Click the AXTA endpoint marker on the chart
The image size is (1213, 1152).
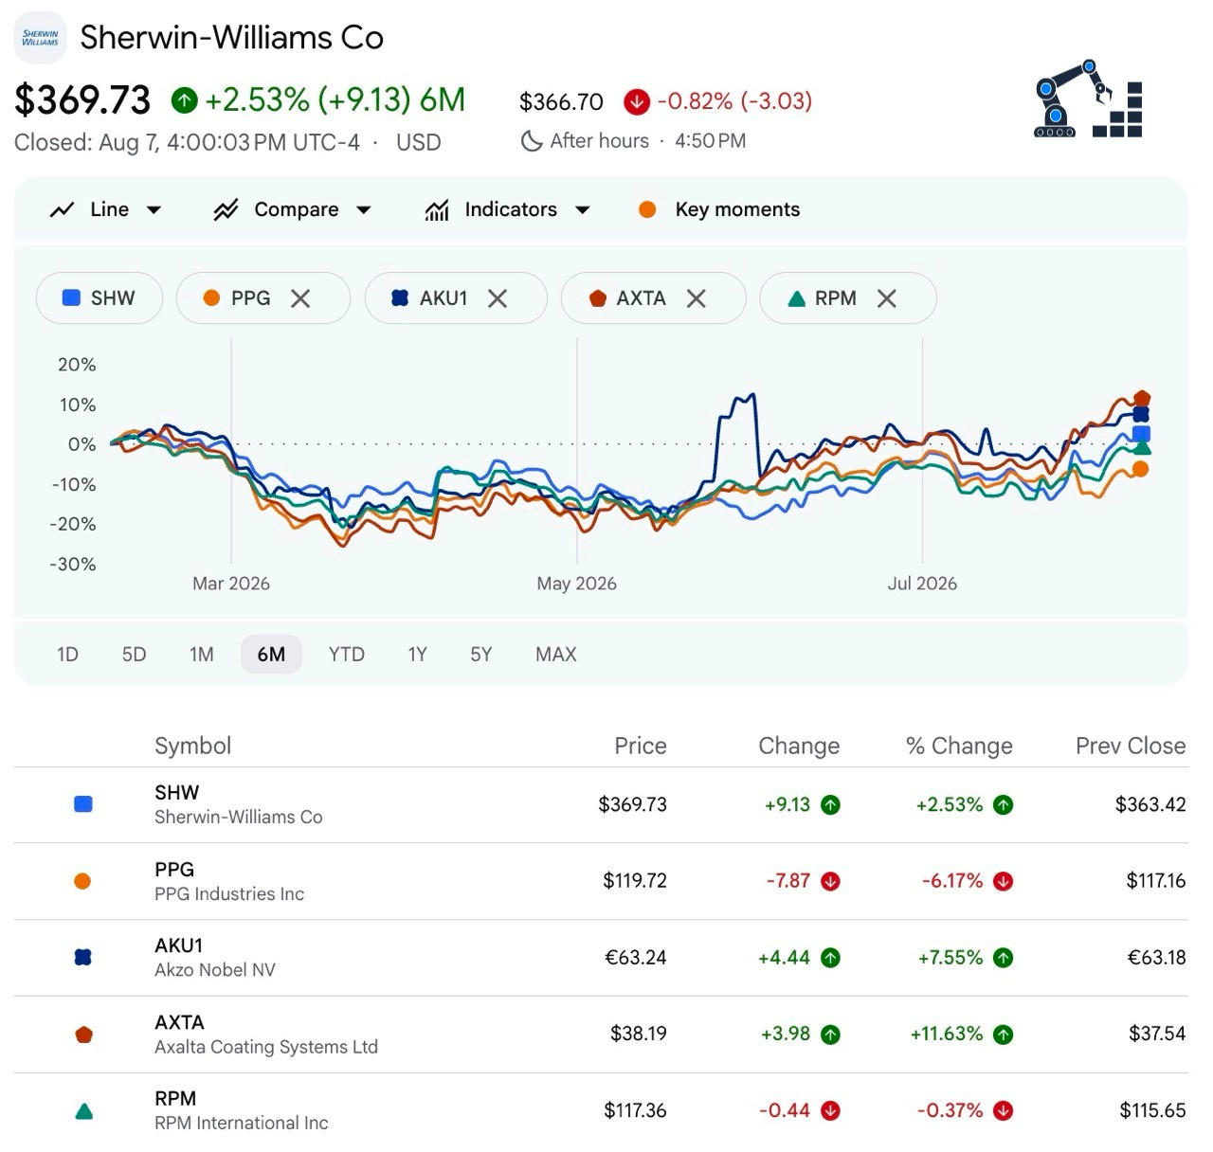click(x=1142, y=399)
